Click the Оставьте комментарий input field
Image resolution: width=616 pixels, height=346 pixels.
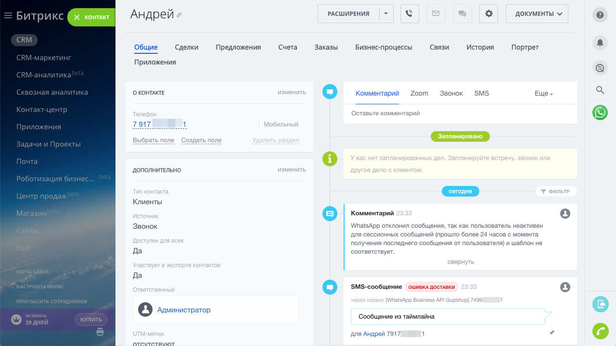coord(460,113)
